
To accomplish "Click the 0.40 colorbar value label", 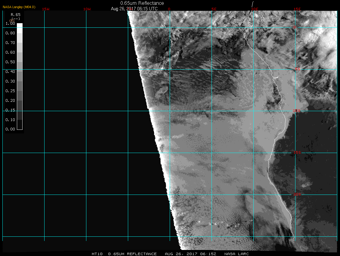I will tap(10, 71).
